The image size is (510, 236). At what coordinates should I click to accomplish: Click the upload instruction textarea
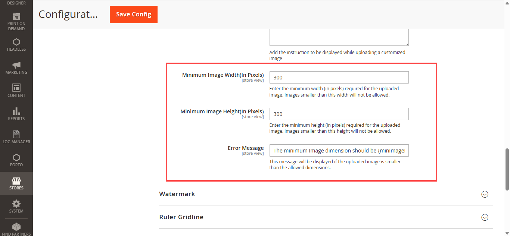(339, 38)
